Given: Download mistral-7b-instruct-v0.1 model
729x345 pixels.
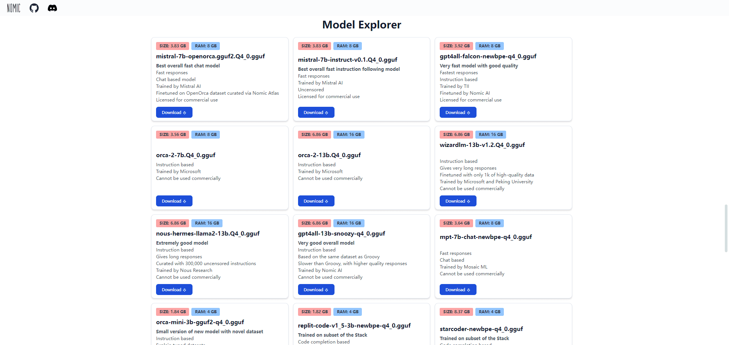Looking at the screenshot, I should click(316, 112).
